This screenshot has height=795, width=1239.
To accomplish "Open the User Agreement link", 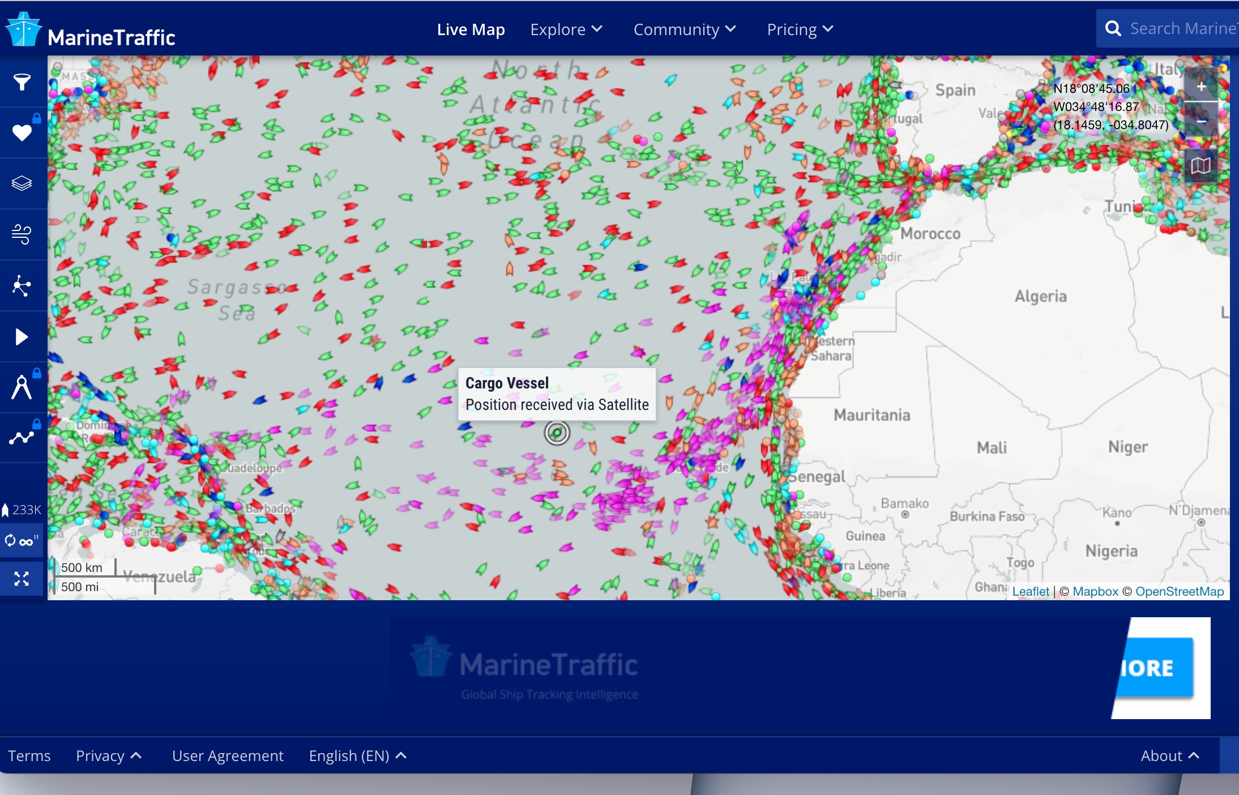I will tap(228, 756).
